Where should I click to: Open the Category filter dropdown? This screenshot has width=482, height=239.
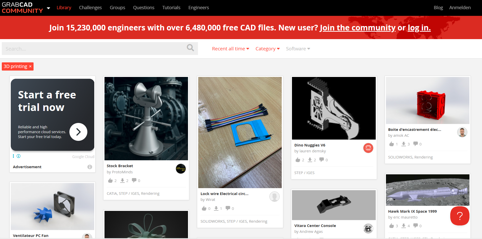click(268, 49)
